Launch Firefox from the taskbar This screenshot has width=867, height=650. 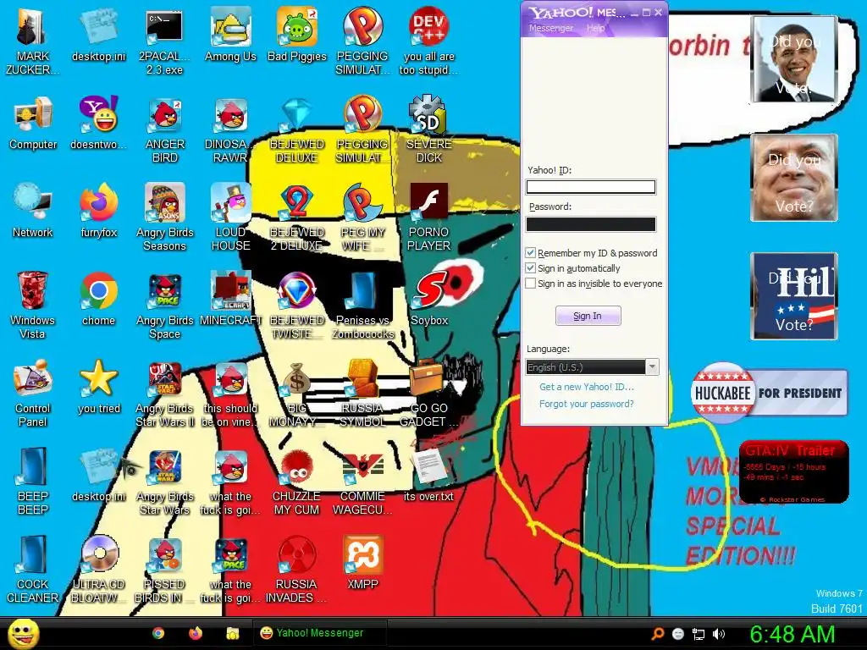[196, 633]
